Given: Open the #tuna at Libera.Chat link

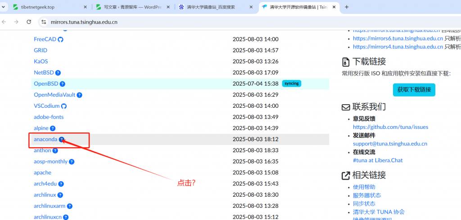Looking at the screenshot, I should 378,160.
